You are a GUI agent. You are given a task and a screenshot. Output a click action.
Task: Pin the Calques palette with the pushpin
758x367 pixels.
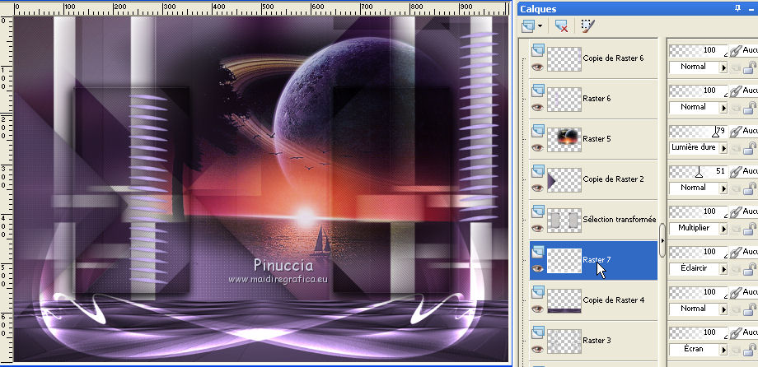coord(737,8)
